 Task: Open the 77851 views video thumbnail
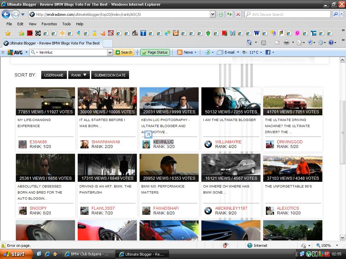(x=46, y=101)
